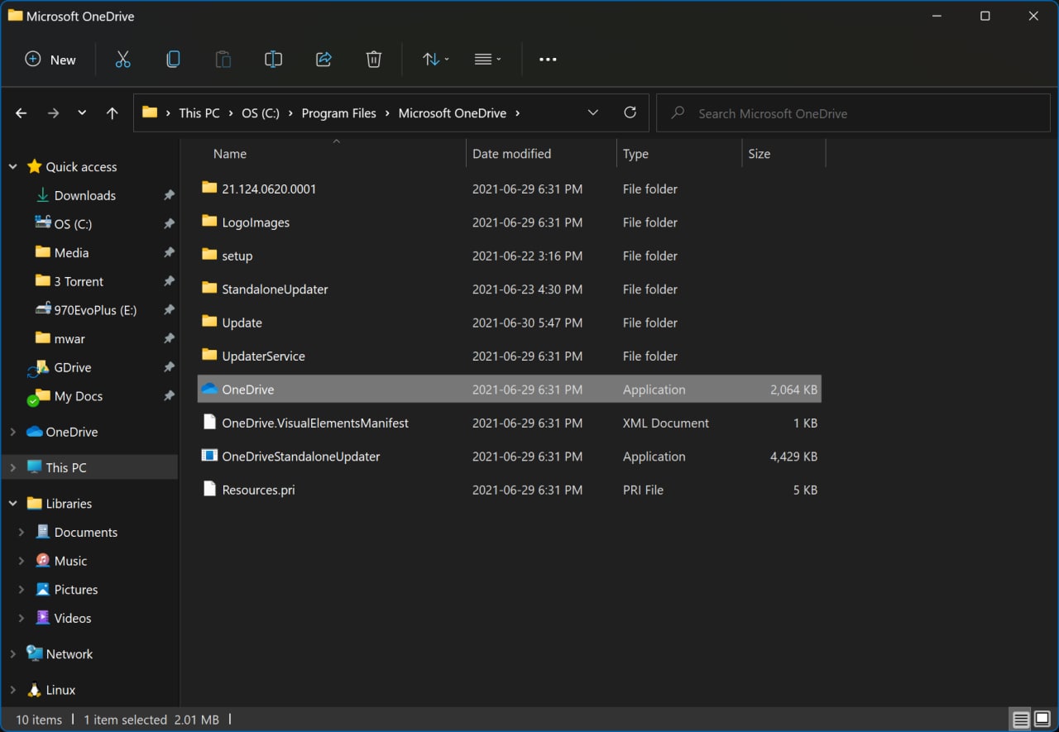Click the Rename icon in toolbar
The image size is (1059, 732).
pos(273,60)
